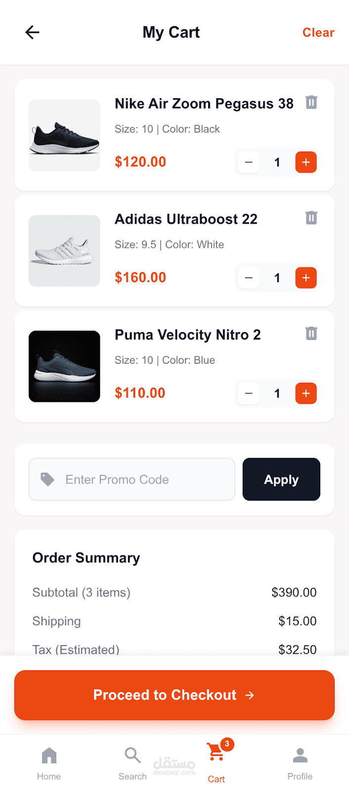Reduce Adidas Ultraboost 22 quantity
The height and width of the screenshot is (792, 349).
(249, 278)
